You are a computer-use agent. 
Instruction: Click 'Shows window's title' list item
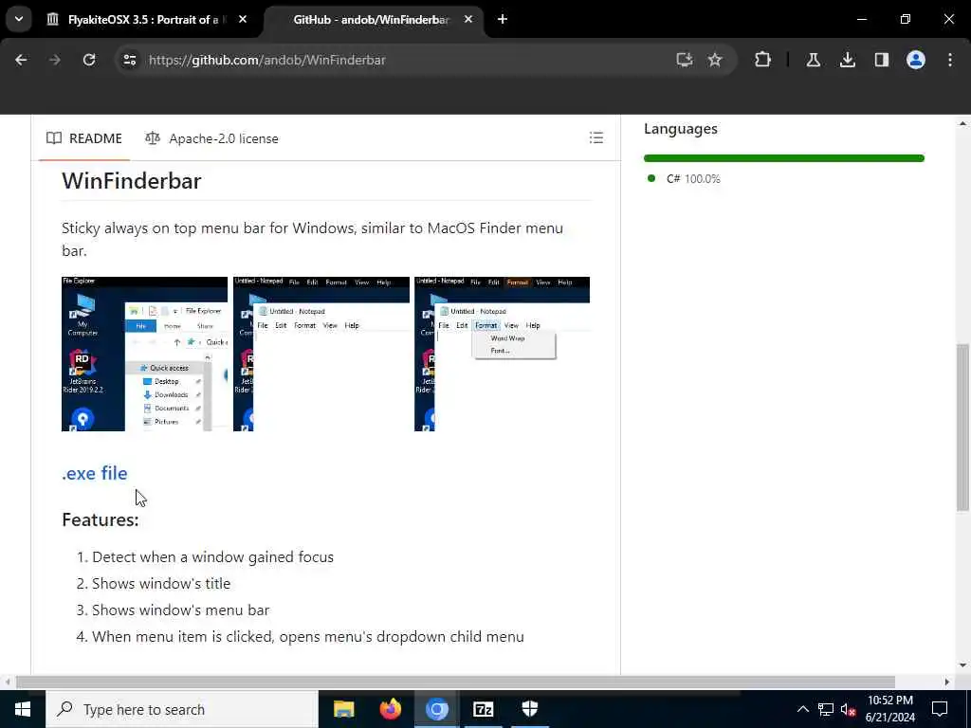coord(161,584)
